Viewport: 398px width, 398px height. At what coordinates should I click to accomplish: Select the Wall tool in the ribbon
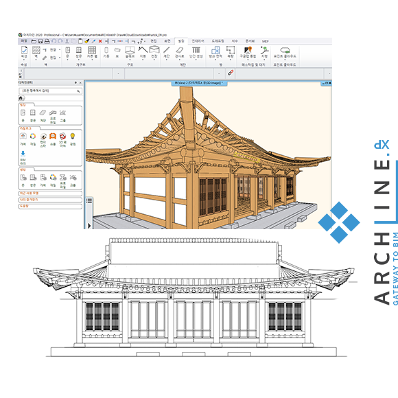(x=36, y=52)
